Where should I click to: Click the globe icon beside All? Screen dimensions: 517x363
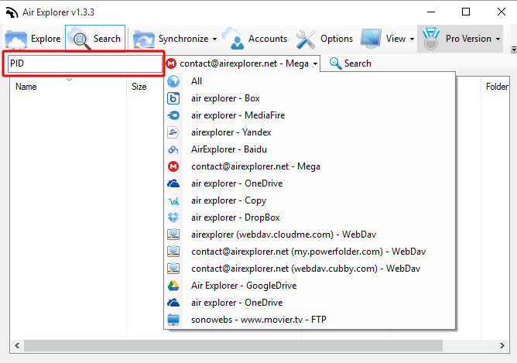point(173,81)
